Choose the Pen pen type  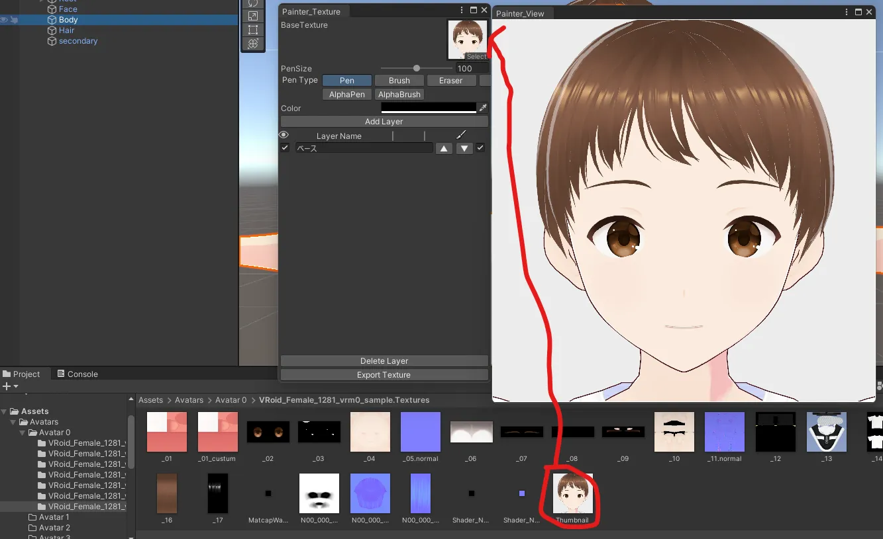[x=346, y=80]
